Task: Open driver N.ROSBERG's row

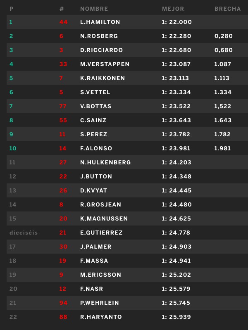Action: (x=127, y=36)
